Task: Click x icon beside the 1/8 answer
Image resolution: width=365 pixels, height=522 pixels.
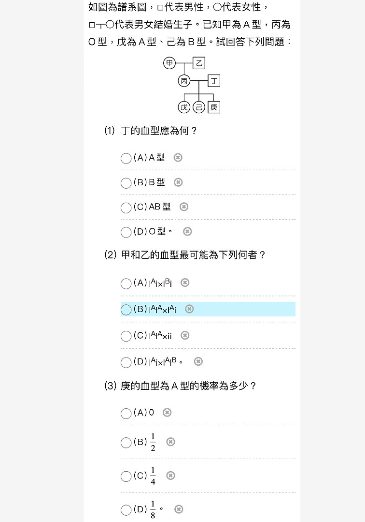Action: pyautogui.click(x=179, y=509)
